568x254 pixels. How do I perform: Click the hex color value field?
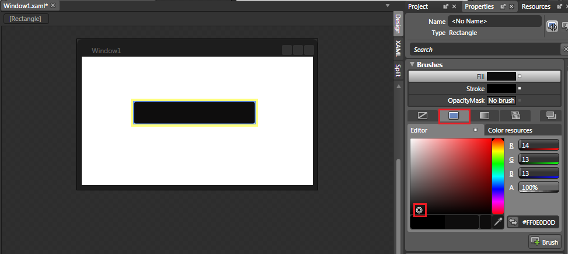click(539, 222)
